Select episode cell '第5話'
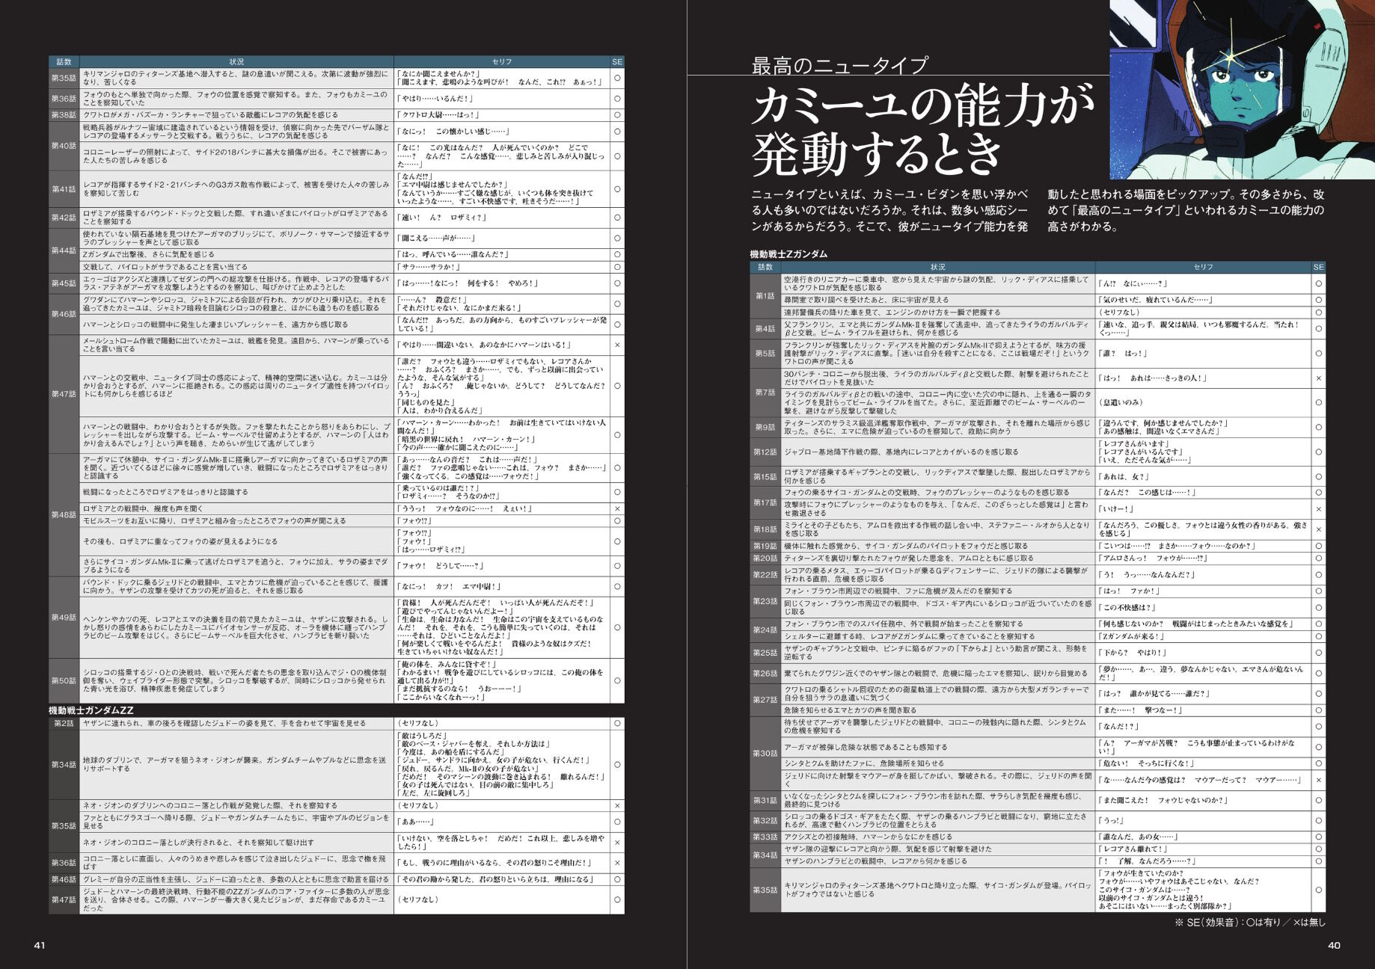The width and height of the screenshot is (1375, 969). point(765,353)
